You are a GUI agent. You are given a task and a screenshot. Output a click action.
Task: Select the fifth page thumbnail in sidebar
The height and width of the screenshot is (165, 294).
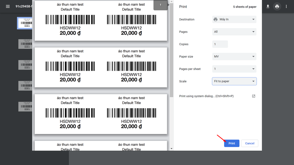(x=25, y=107)
